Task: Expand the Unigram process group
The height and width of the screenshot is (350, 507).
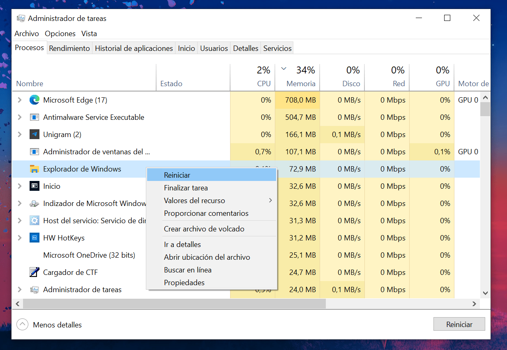Action: 20,134
